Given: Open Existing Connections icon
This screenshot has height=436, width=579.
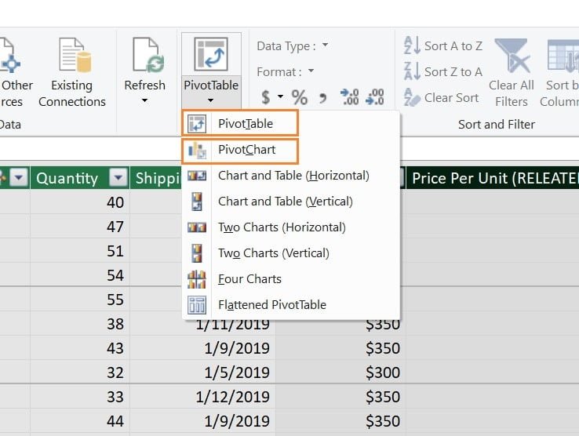Looking at the screenshot, I should [72, 56].
